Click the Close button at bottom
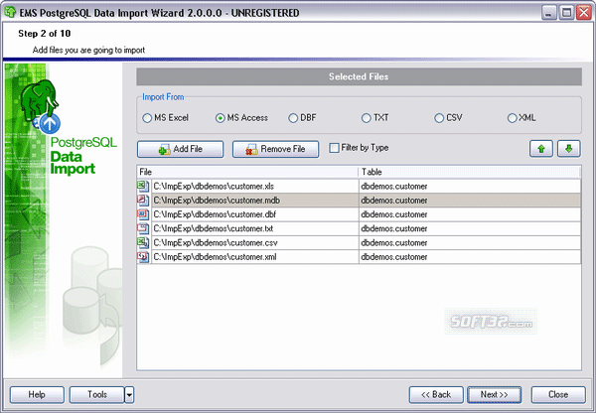This screenshot has height=413, width=596. pyautogui.click(x=558, y=395)
